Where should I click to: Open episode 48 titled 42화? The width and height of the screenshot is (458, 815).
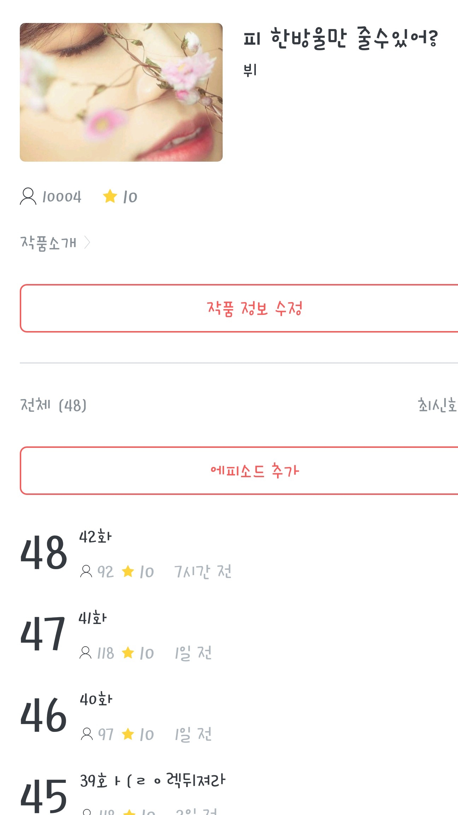(x=95, y=537)
